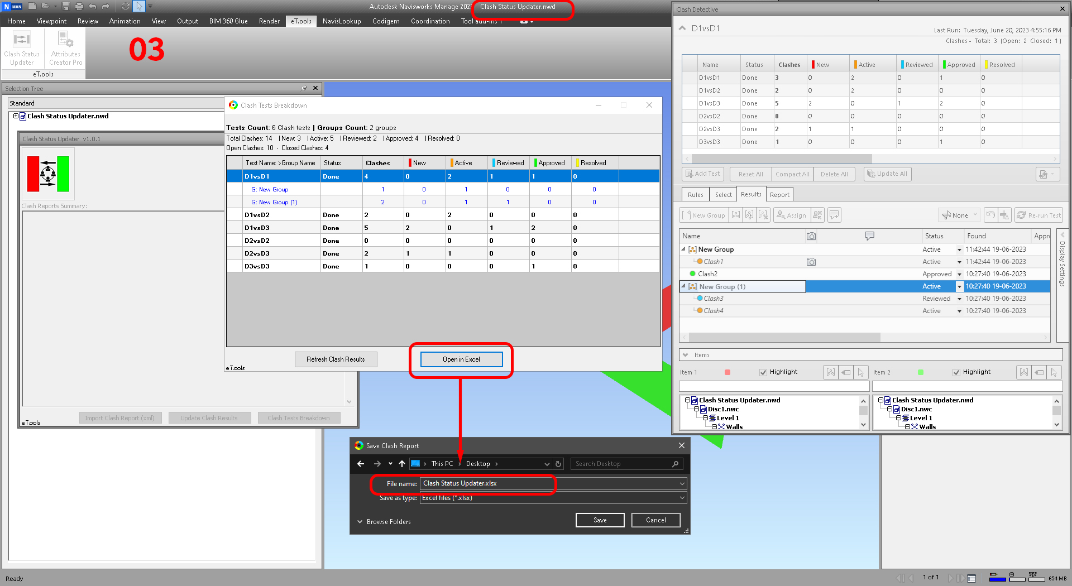
Task: Open the status dropdown for New Group row
Action: point(959,250)
